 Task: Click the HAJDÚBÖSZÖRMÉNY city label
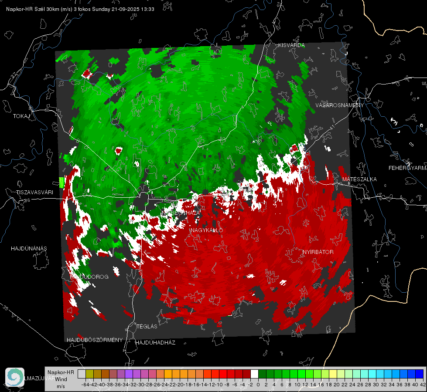(x=95, y=340)
